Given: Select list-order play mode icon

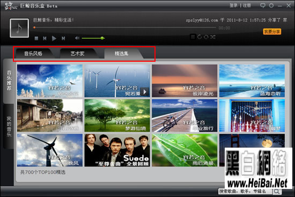Looking at the screenshot, I should coord(193,37).
